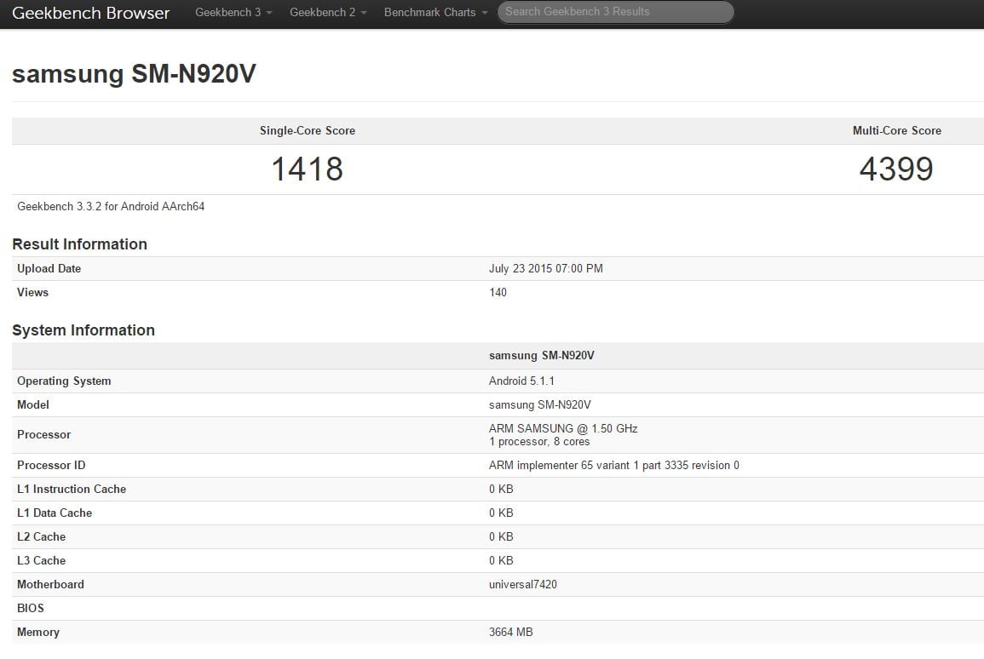Screen dimensions: 984x659
Task: Click the single-core score value 1418
Action: [x=307, y=169]
